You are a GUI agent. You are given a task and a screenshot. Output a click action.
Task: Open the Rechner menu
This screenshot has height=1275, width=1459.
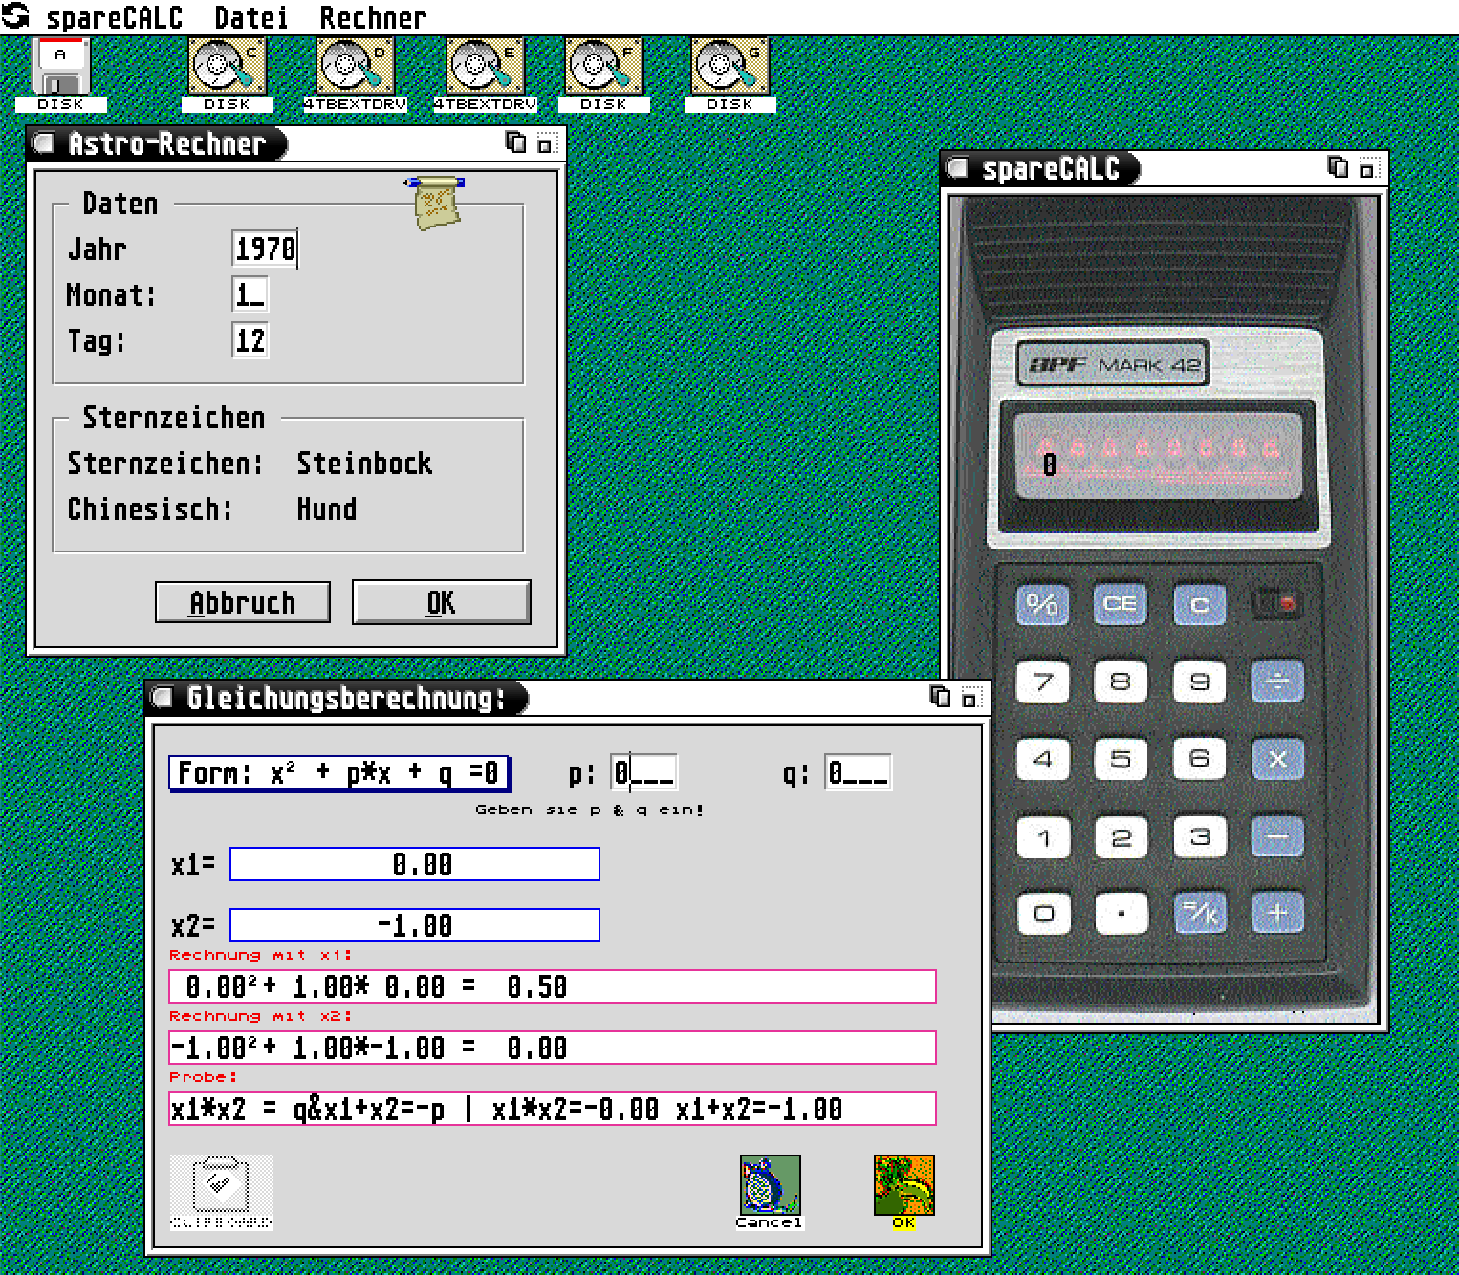[372, 18]
